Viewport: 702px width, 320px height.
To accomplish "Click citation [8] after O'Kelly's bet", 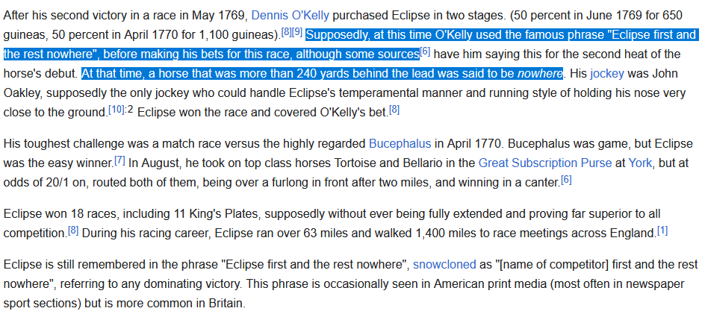I will click(x=394, y=109).
